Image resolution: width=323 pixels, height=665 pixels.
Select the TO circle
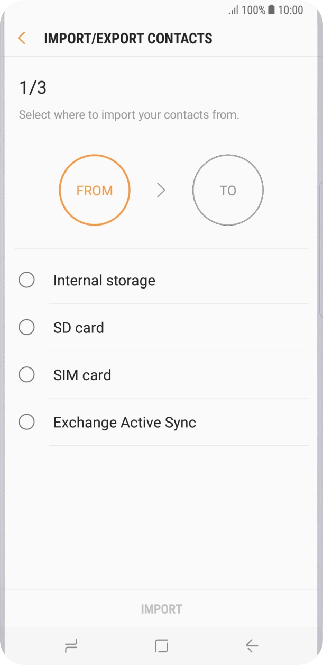228,190
